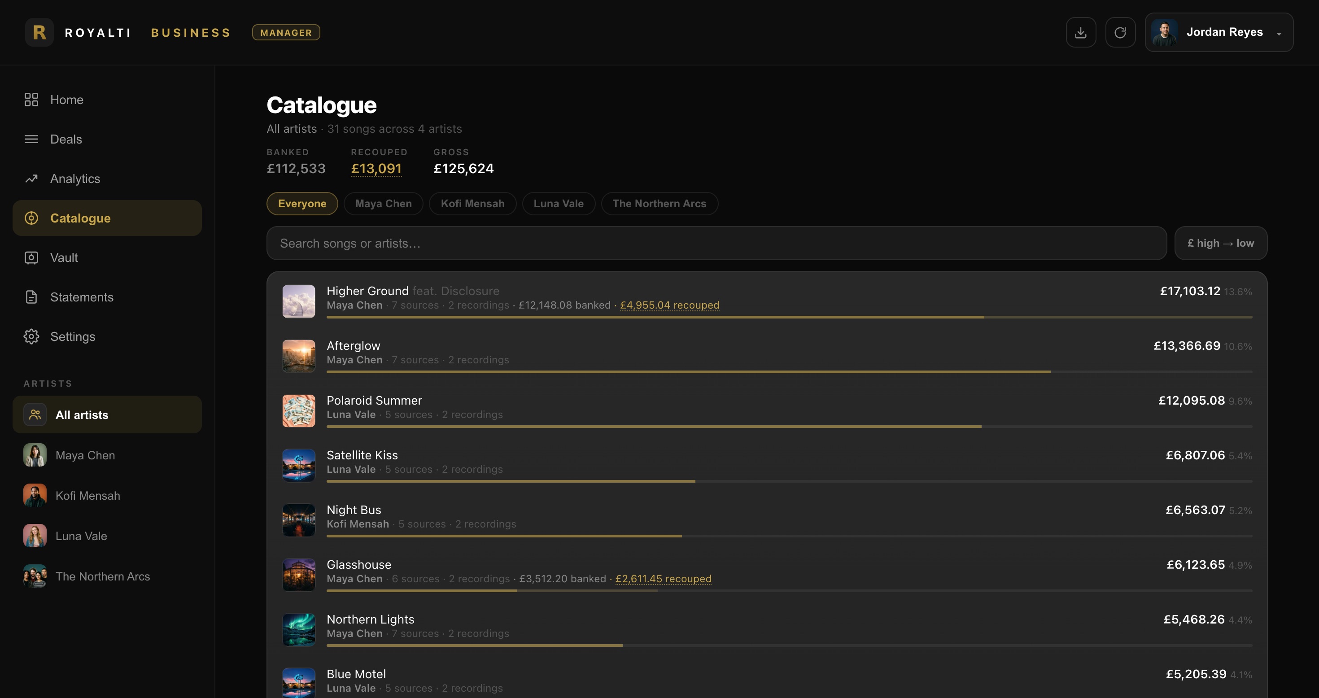Click the Search songs or artists field

(716, 243)
